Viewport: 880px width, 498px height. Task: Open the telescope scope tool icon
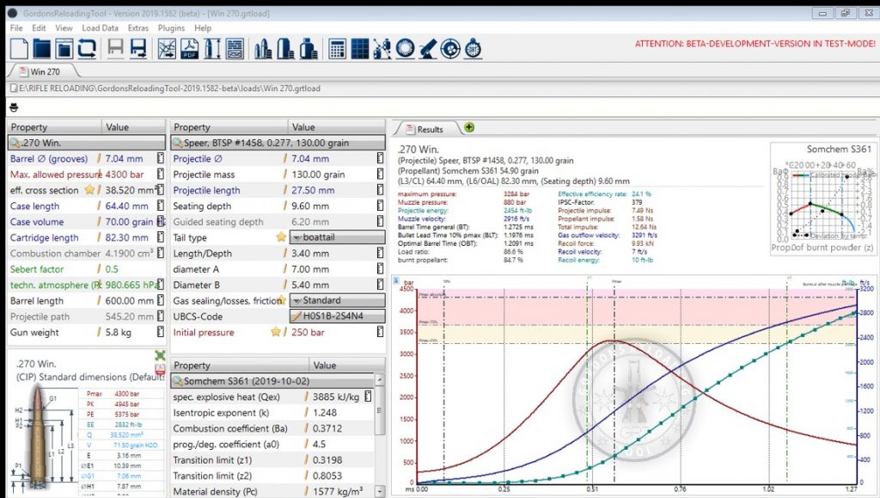(x=427, y=49)
